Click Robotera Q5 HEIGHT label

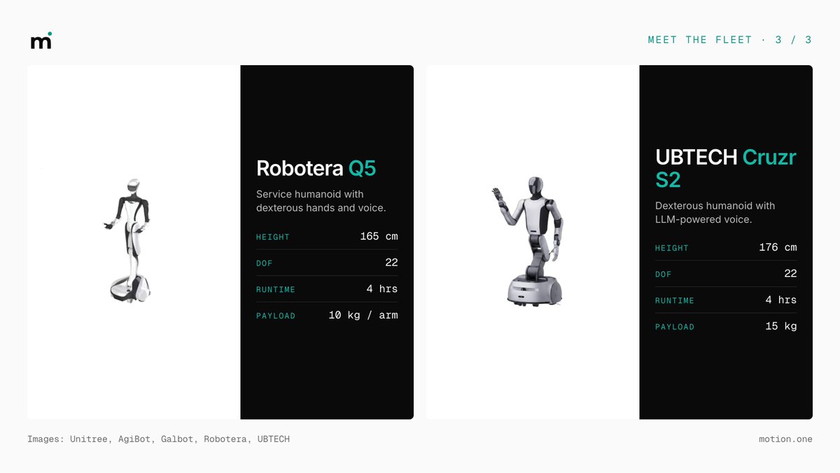(x=273, y=237)
